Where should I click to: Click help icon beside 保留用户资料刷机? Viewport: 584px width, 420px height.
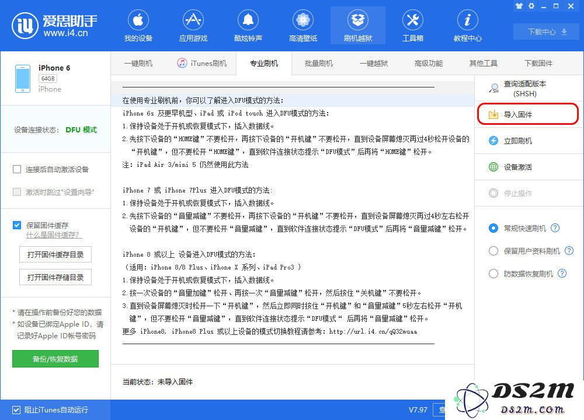coord(569,251)
